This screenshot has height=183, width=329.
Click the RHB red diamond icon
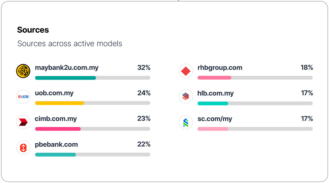pos(186,71)
